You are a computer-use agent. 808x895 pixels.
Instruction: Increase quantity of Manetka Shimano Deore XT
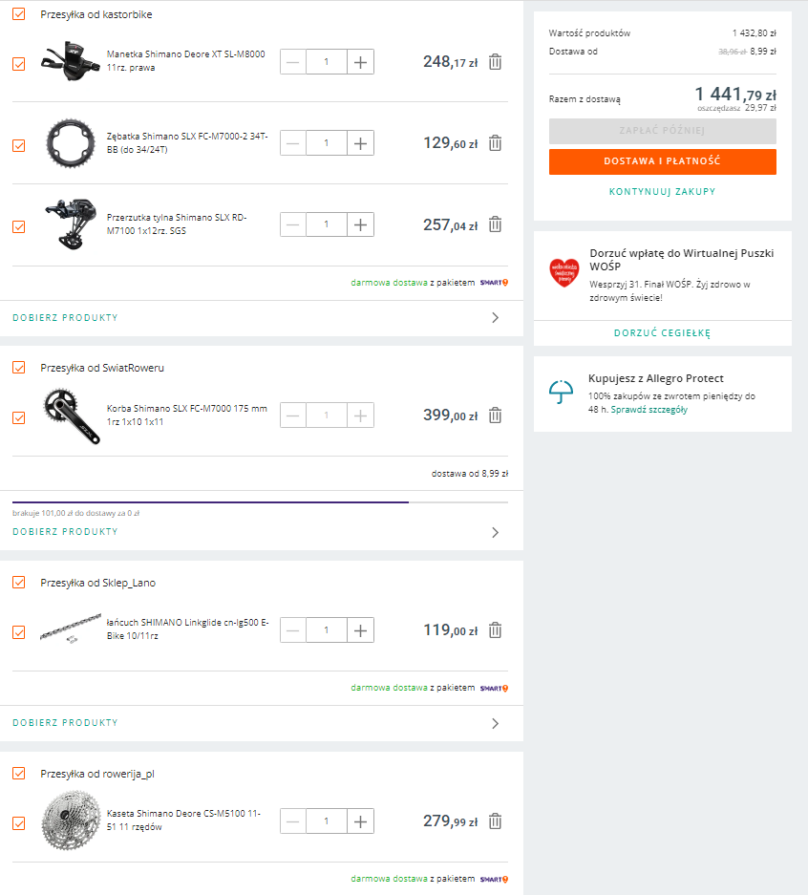[x=360, y=62]
